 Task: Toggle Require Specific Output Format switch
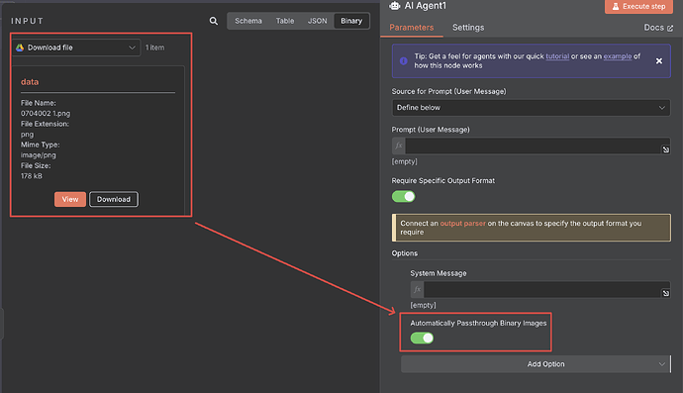tap(403, 196)
